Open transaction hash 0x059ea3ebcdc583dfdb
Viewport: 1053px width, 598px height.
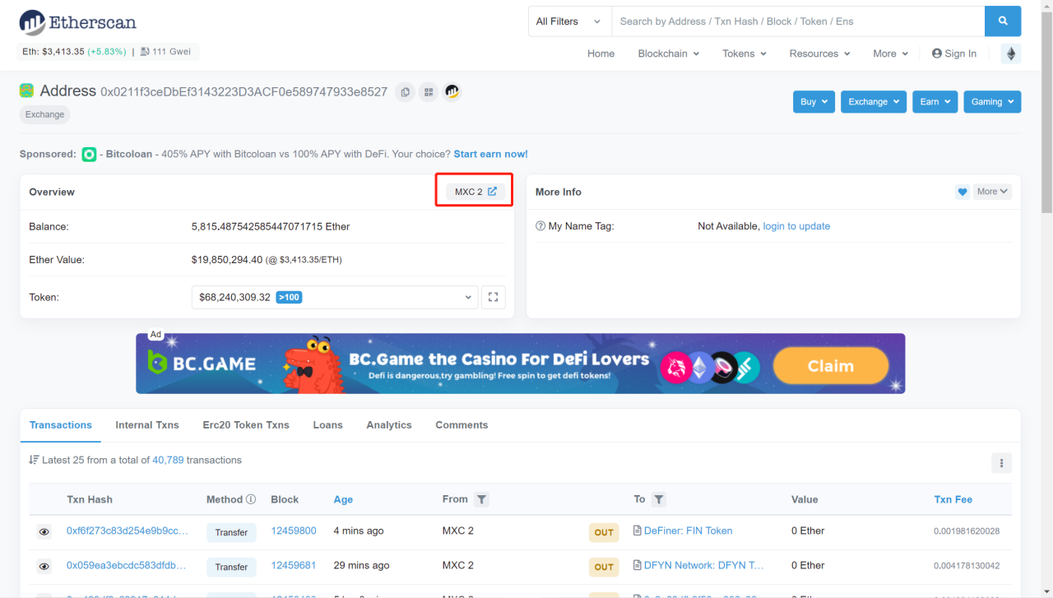click(126, 566)
